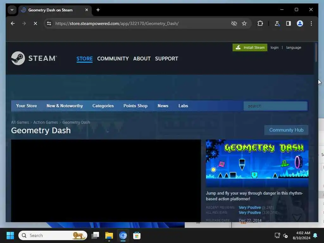
Task: Click the page vertical scrollbar thumb
Action: (x=316, y=53)
